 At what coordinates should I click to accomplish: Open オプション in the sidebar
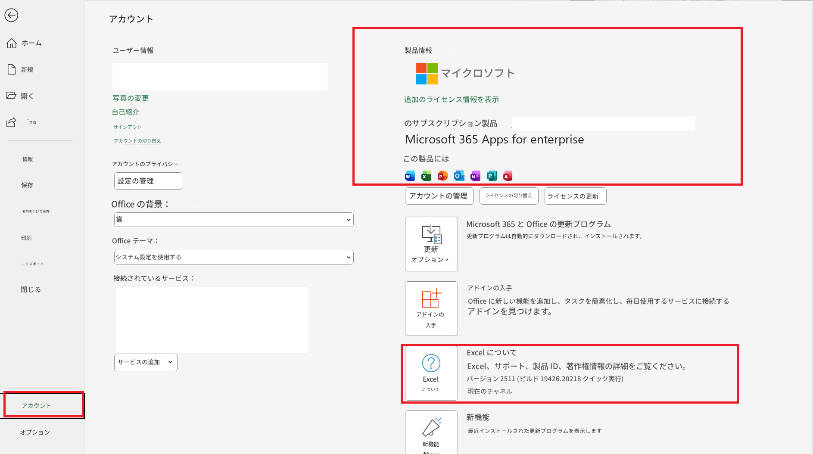point(35,432)
